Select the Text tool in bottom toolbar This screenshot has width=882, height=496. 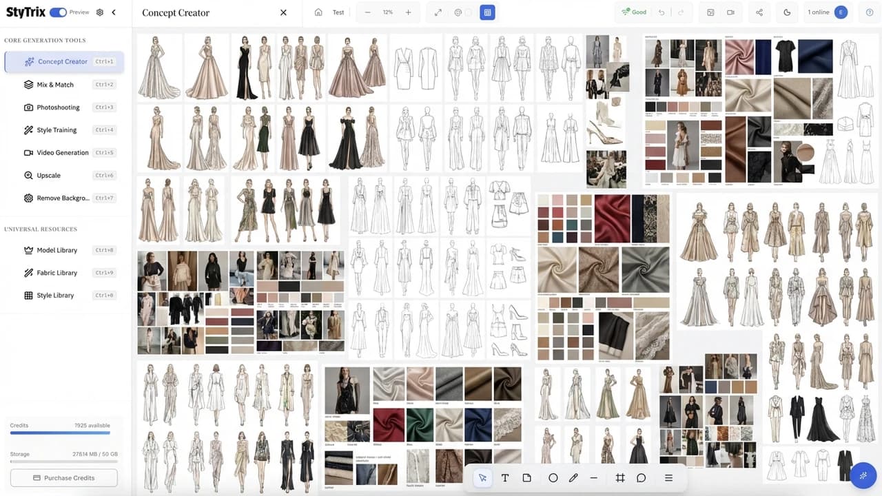tap(504, 478)
